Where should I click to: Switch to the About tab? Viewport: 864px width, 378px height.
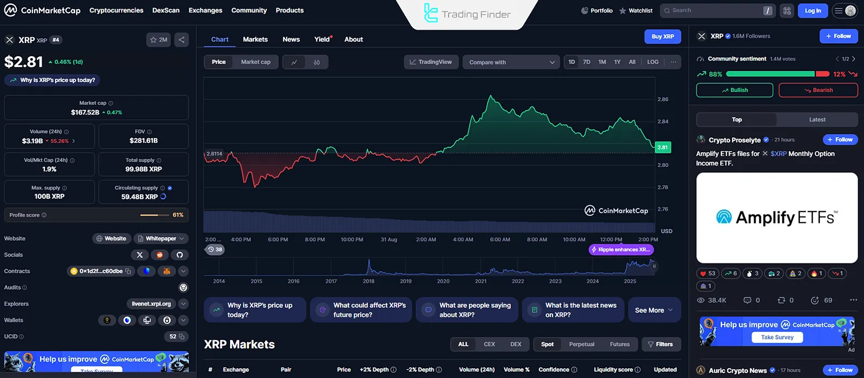(354, 39)
